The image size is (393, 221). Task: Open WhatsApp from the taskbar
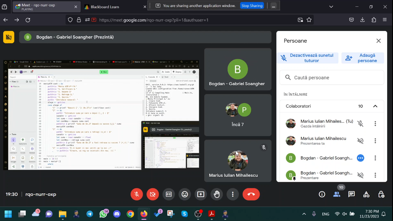(103, 214)
